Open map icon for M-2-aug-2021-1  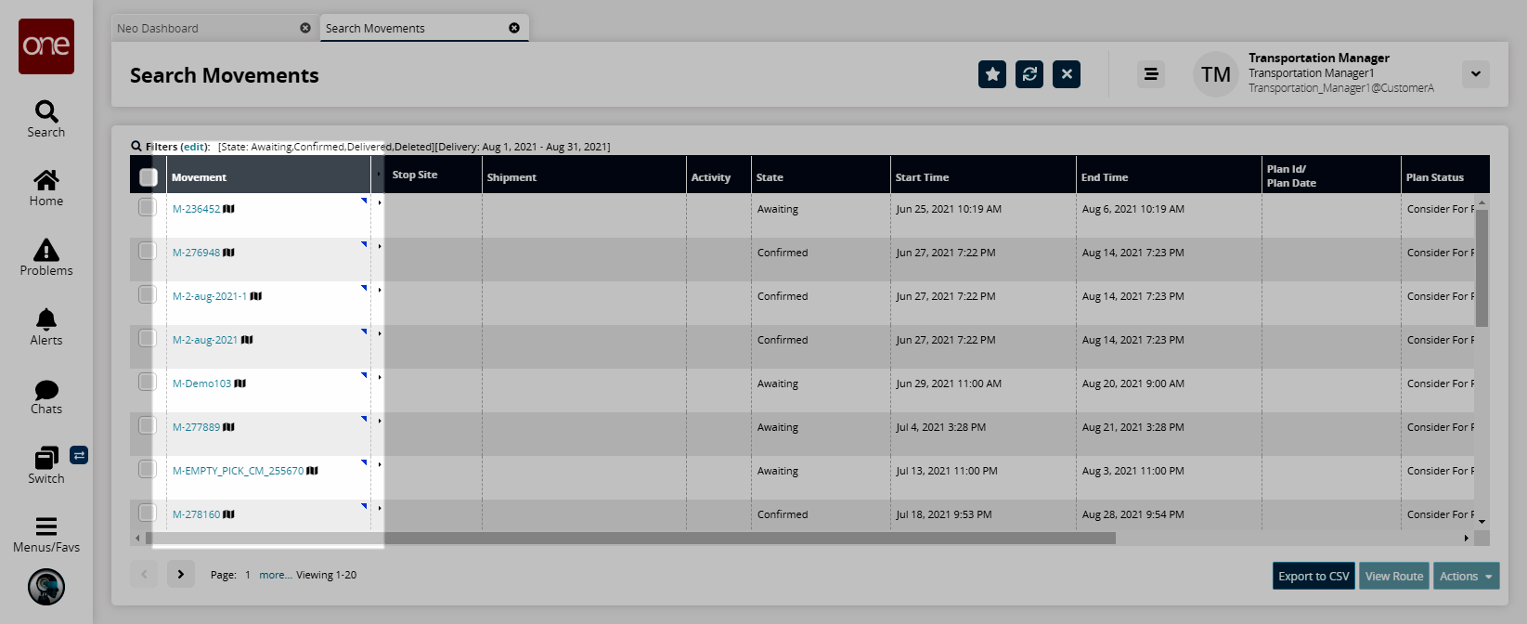pyautogui.click(x=256, y=296)
